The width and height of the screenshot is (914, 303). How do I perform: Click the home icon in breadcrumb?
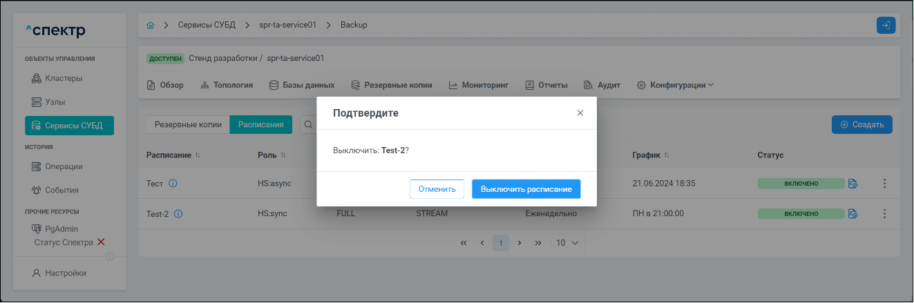coord(151,25)
